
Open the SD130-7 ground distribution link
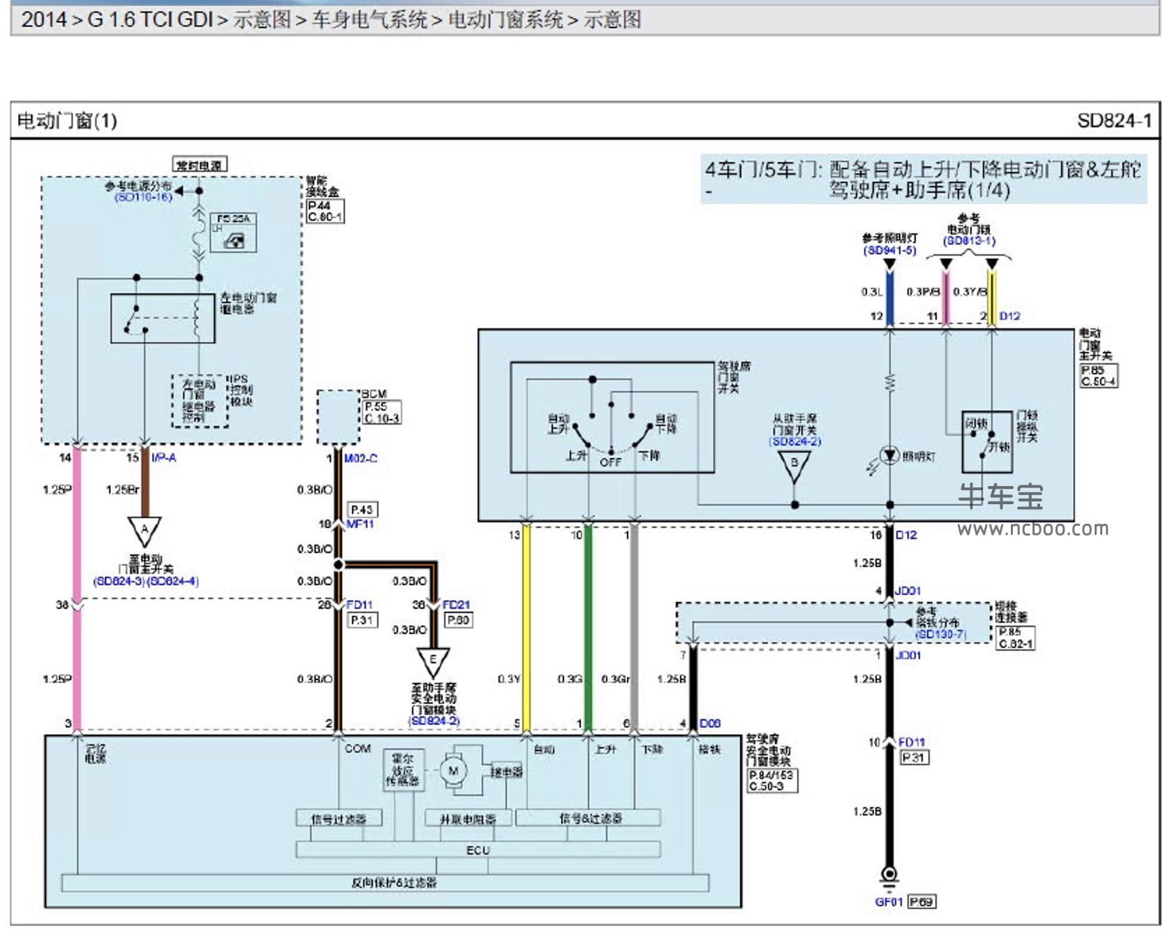(940, 634)
